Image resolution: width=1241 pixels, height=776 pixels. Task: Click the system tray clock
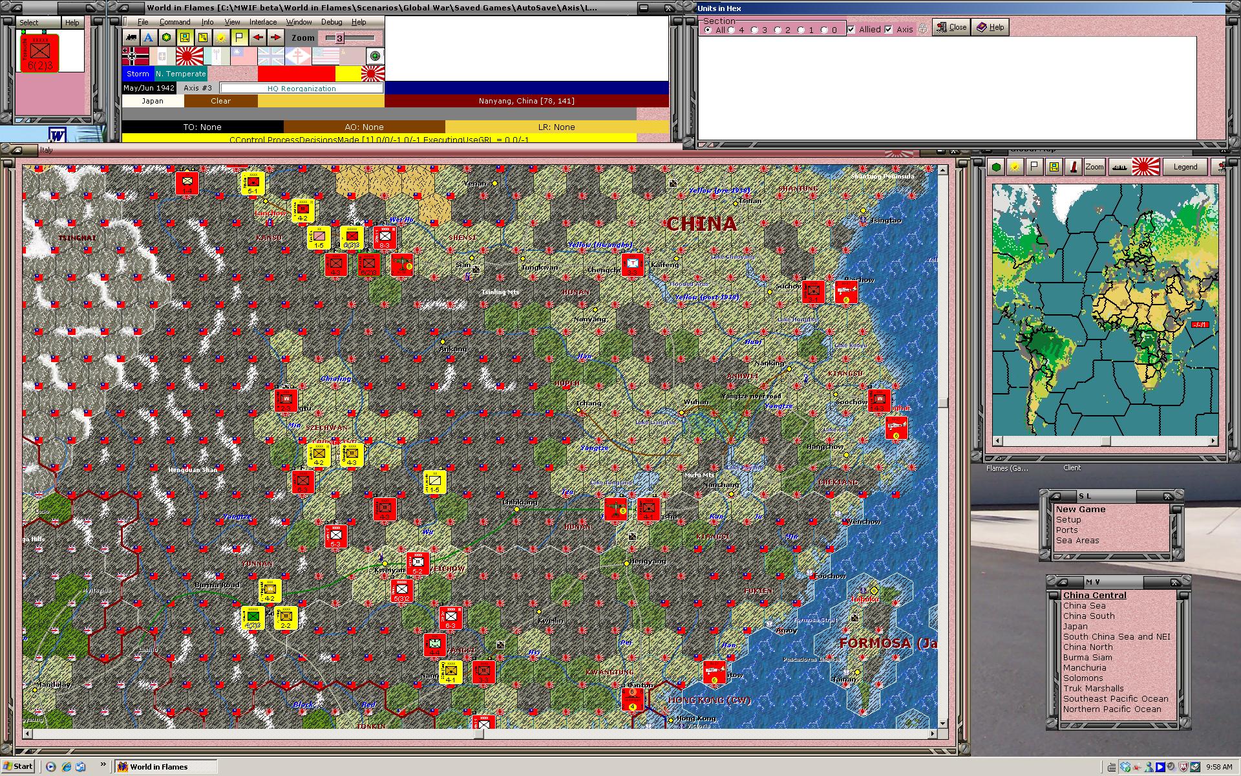(1219, 768)
